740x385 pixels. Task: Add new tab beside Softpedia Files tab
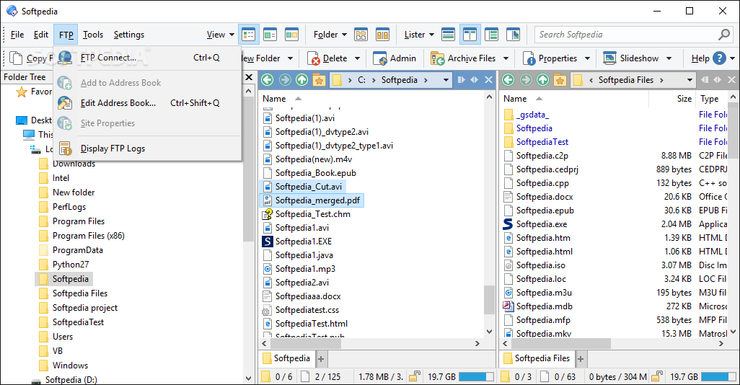point(581,359)
